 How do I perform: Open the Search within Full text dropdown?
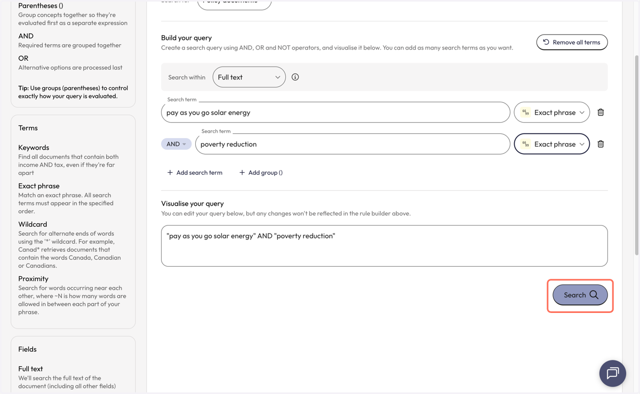249,77
